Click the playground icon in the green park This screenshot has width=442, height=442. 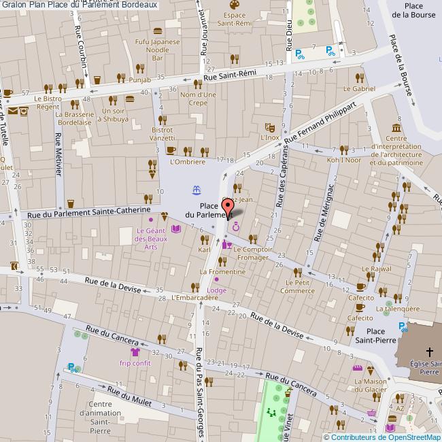(x=271, y=411)
